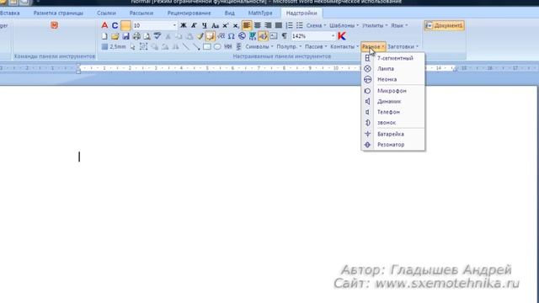Select the ellipse shape tool
Screen dimensions: 539x303
[x=217, y=47]
